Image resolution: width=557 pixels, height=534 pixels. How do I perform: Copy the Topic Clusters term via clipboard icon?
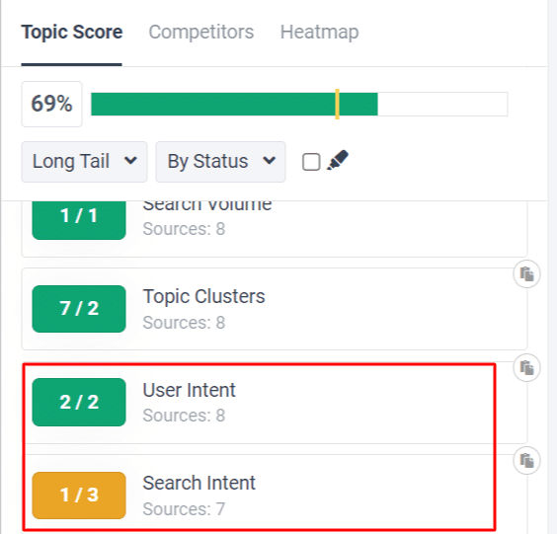[x=526, y=274]
